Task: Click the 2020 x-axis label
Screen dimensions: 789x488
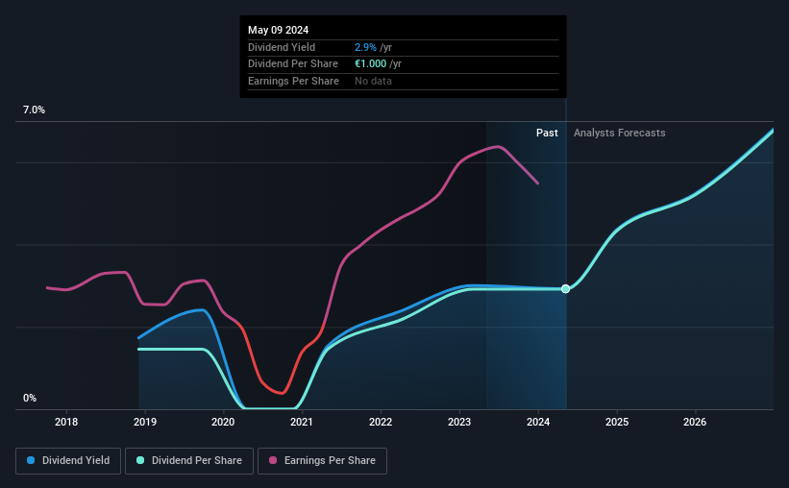Action: (223, 422)
